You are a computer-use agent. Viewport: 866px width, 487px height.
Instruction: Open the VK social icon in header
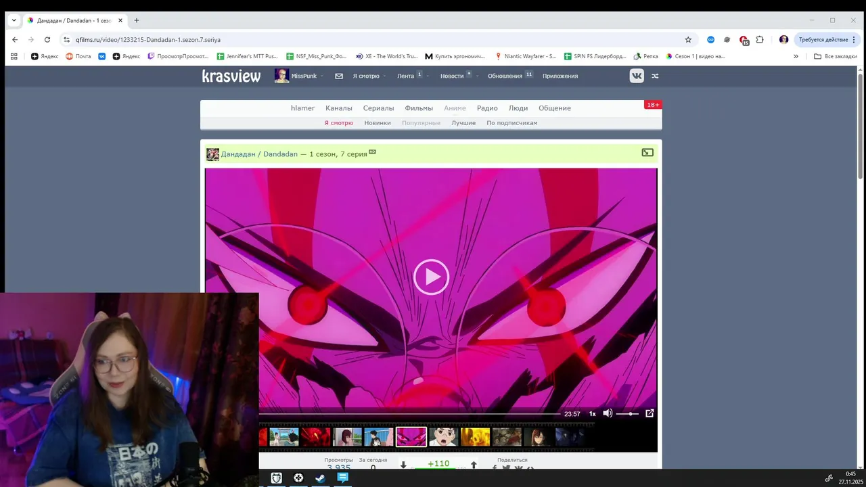pos(637,76)
